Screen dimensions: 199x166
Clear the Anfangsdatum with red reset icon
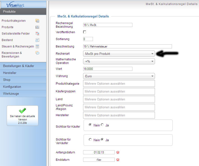click(118, 152)
